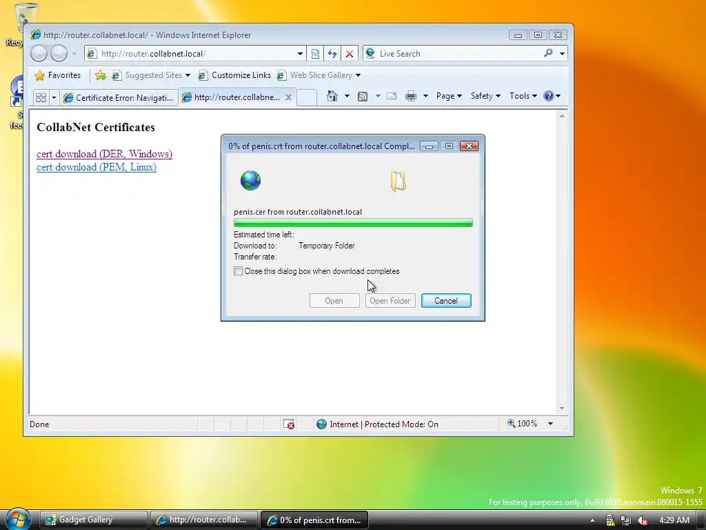Viewport: 706px width, 530px height.
Task: Click the globe icon in download dialog
Action: point(250,180)
